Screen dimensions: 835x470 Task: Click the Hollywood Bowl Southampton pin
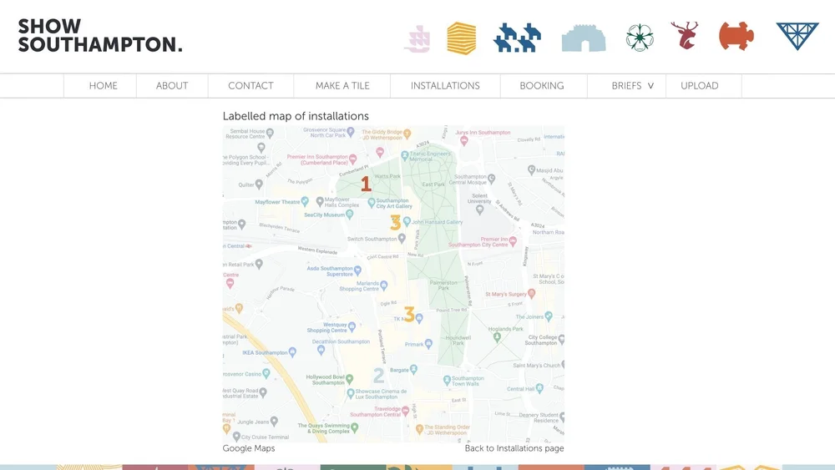tap(349, 378)
